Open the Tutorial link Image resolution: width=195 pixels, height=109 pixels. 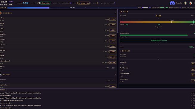[x=179, y=3]
